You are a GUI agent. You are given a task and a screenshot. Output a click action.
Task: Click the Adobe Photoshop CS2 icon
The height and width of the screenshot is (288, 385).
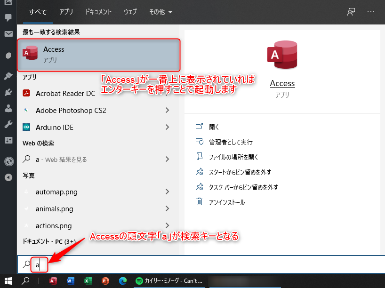pyautogui.click(x=26, y=110)
